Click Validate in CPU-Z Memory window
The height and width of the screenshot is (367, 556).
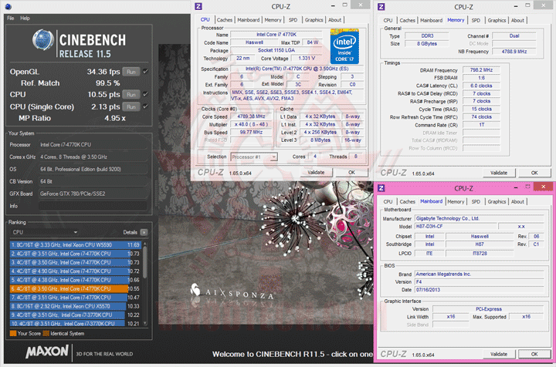tap(499, 173)
